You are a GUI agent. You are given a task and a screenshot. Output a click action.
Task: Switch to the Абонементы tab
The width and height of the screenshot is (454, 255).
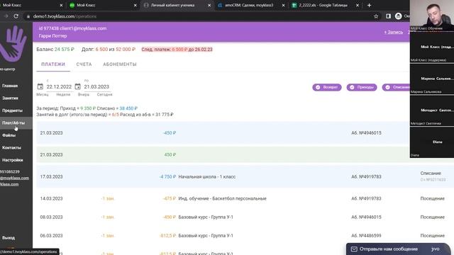(x=120, y=64)
